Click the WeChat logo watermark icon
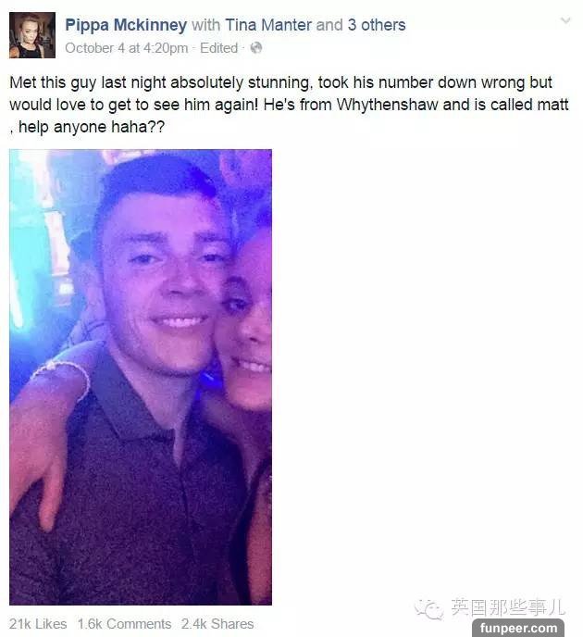Screen dimensions: 583x637 point(428,609)
